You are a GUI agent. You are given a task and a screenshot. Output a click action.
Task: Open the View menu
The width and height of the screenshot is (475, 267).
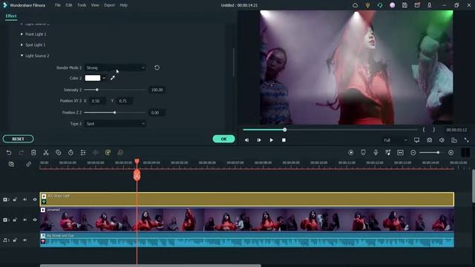click(x=95, y=5)
